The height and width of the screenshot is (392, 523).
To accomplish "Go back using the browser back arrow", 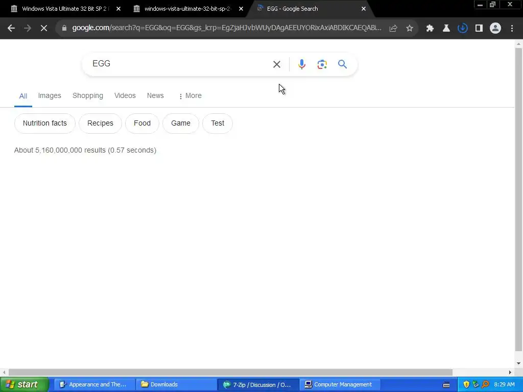I will pyautogui.click(x=11, y=29).
